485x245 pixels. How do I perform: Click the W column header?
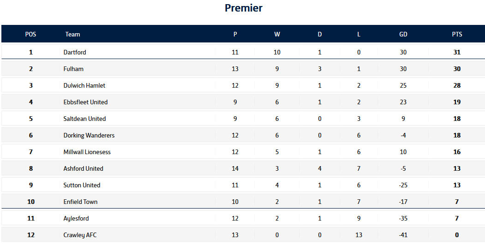277,34
